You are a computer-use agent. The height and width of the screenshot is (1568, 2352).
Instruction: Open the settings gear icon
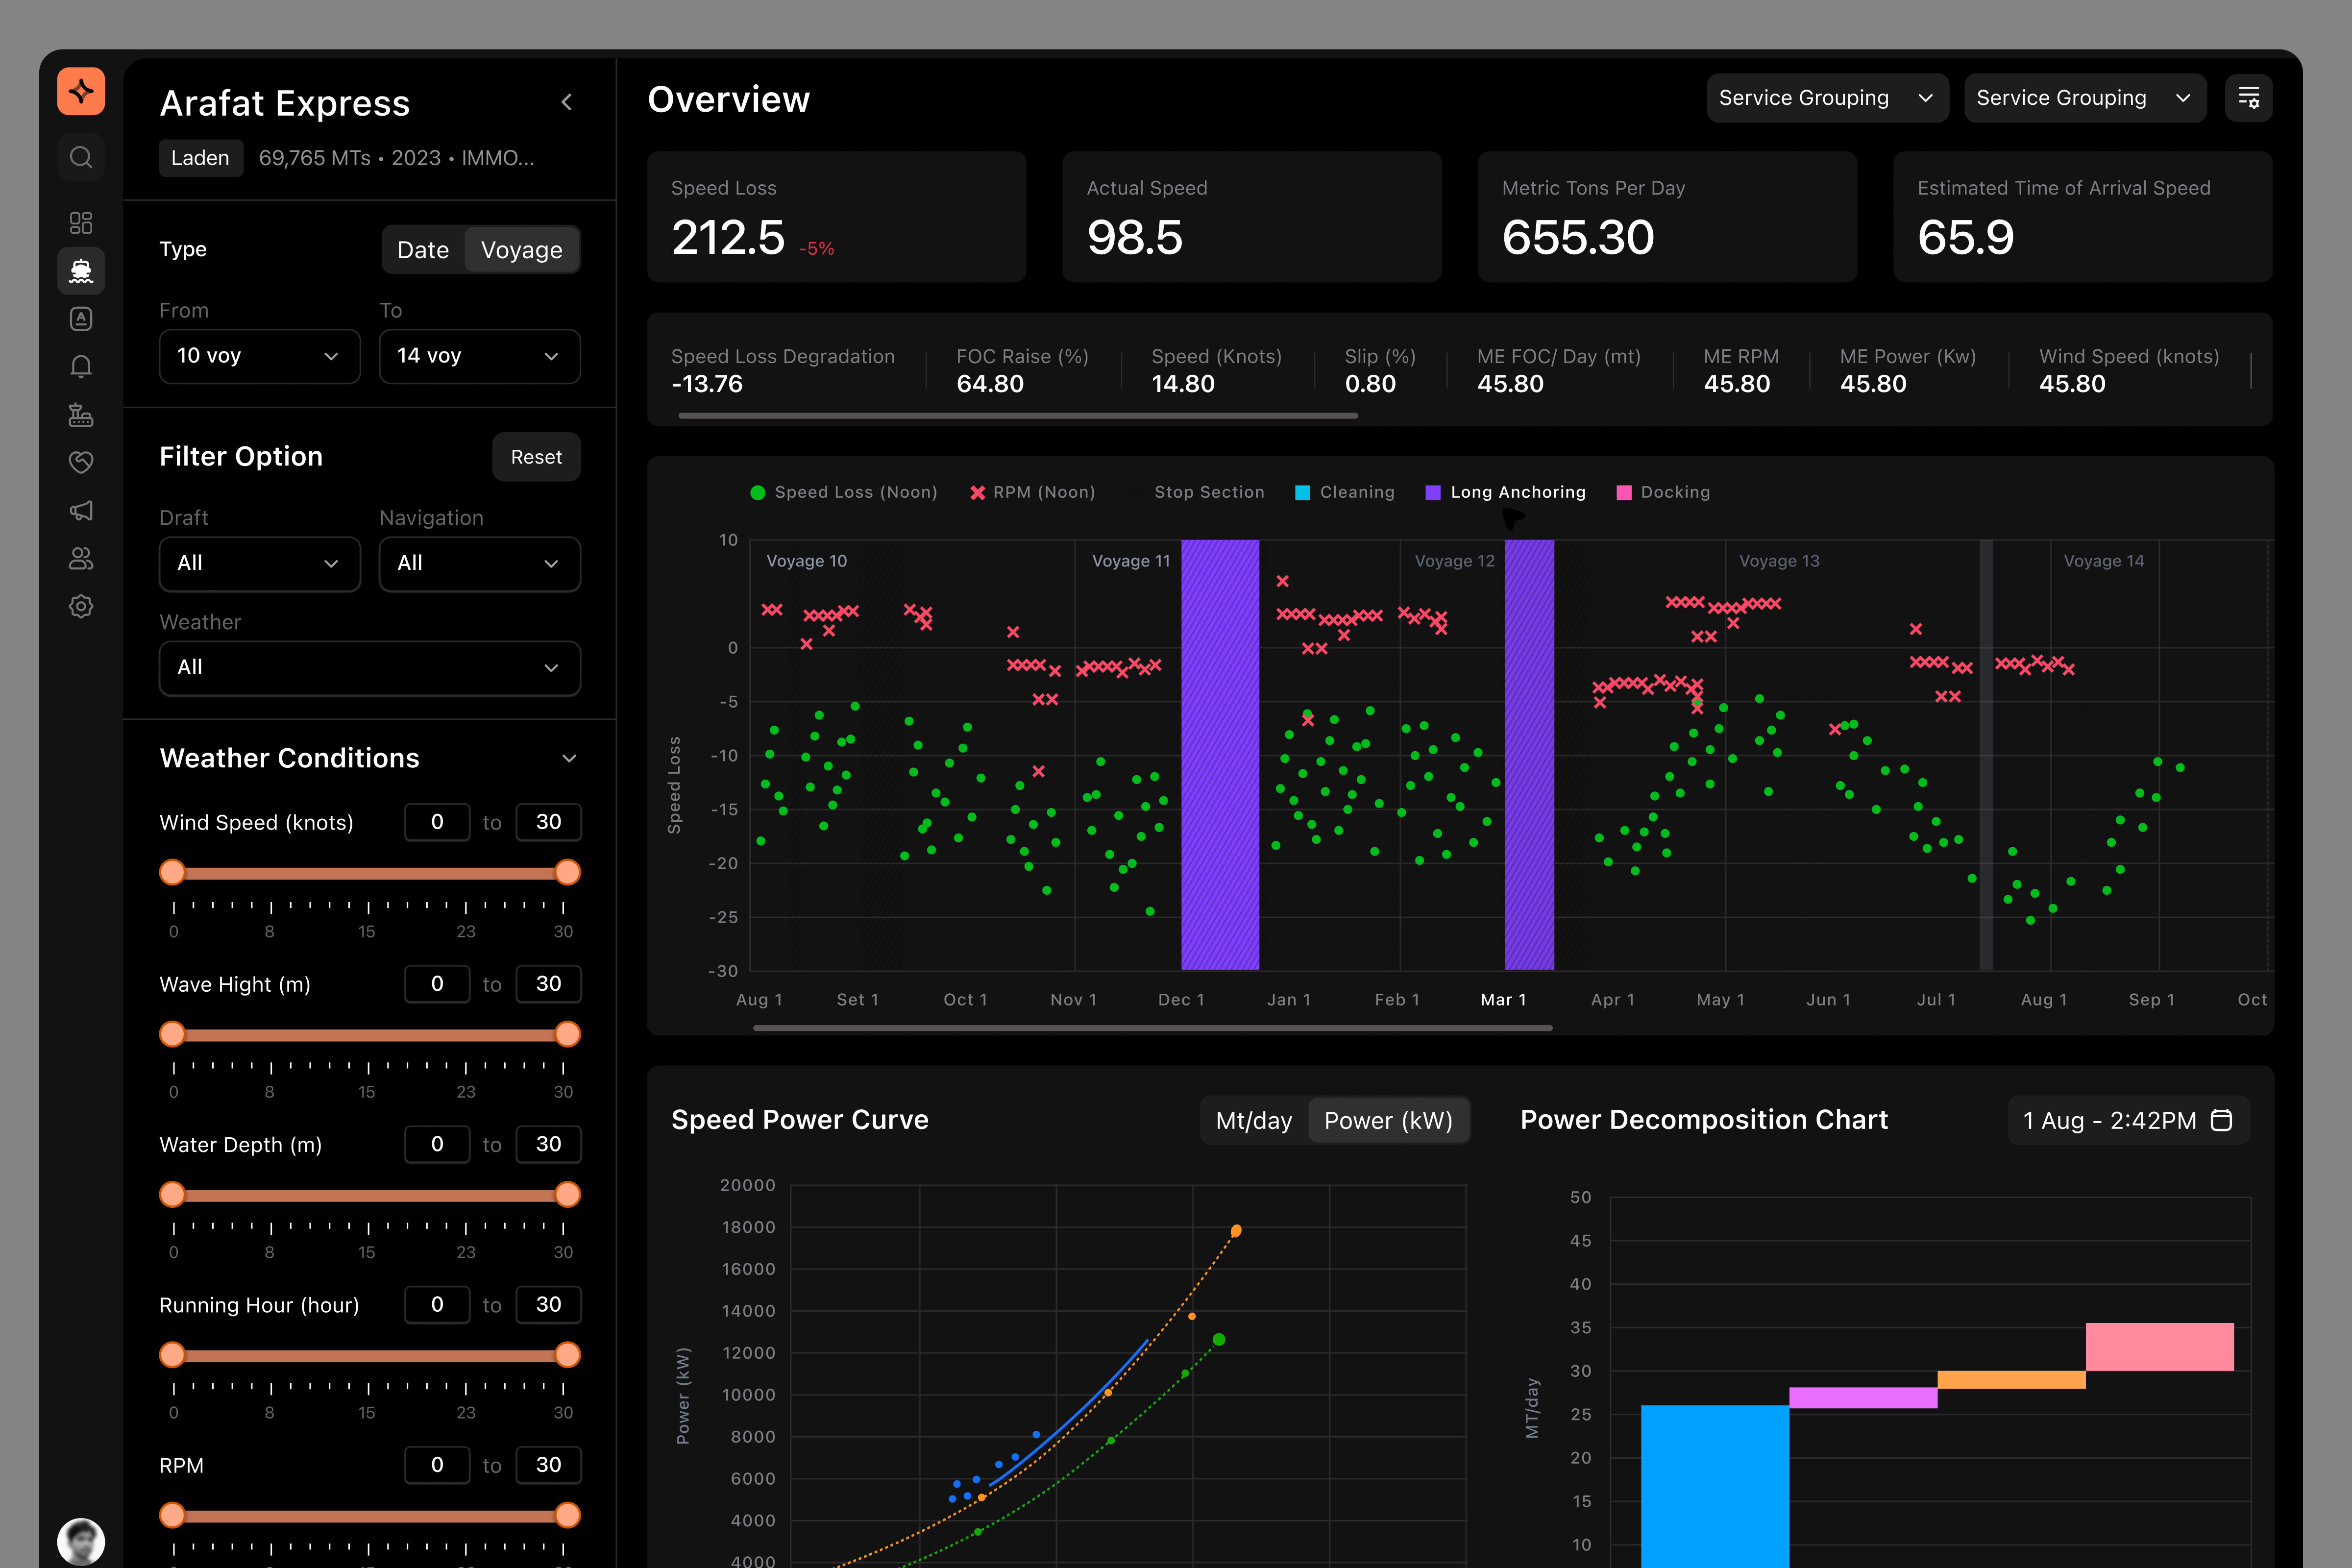point(81,606)
